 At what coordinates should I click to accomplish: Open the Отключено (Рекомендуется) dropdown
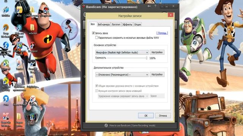(122, 75)
